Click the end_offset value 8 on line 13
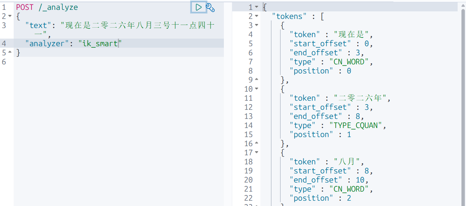 pyautogui.click(x=358, y=116)
